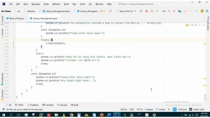The height and width of the screenshot is (118, 210).
Task: Open Google Chrome from the taskbar
Action: 72,115
